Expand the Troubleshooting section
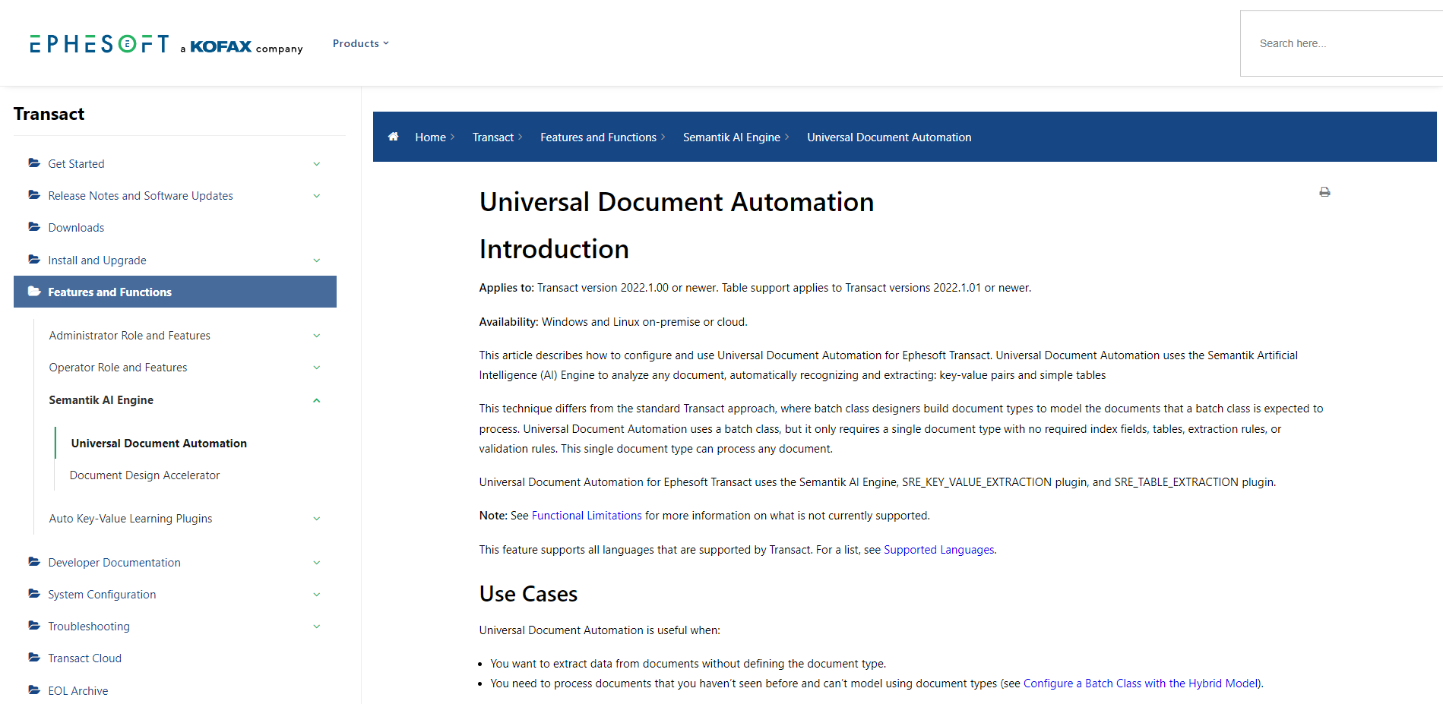Screen dimensions: 1443x704 pyautogui.click(x=317, y=626)
